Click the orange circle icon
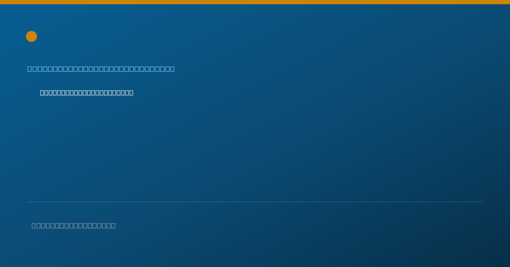This screenshot has height=267, width=510. pyautogui.click(x=31, y=36)
